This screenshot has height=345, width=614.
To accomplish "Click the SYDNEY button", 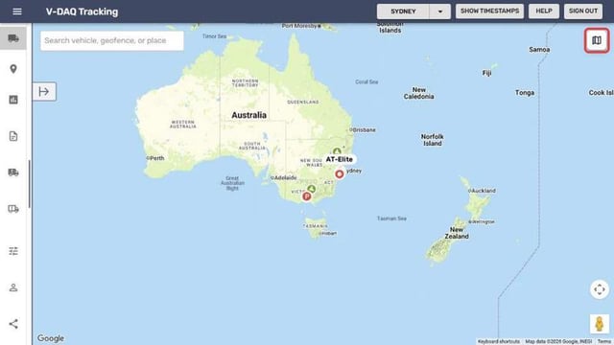I will [x=403, y=11].
